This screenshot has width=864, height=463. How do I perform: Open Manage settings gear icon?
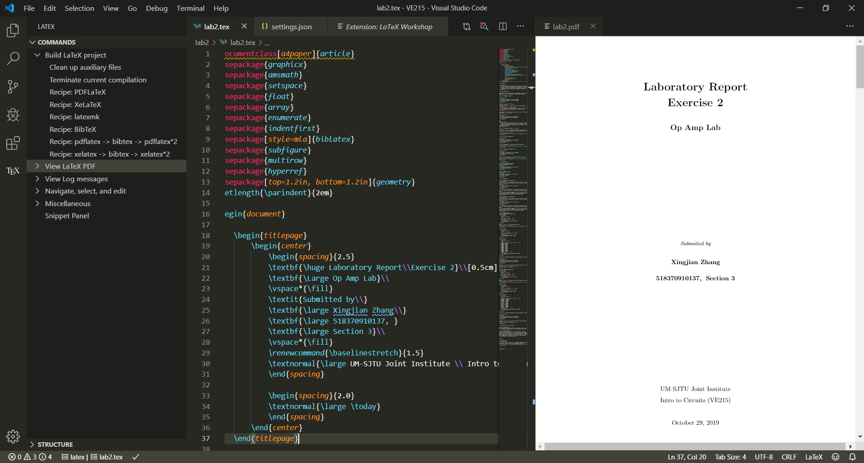click(x=13, y=436)
